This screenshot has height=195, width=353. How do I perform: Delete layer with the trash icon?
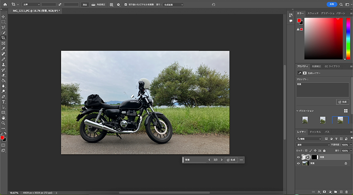[x=346, y=192]
